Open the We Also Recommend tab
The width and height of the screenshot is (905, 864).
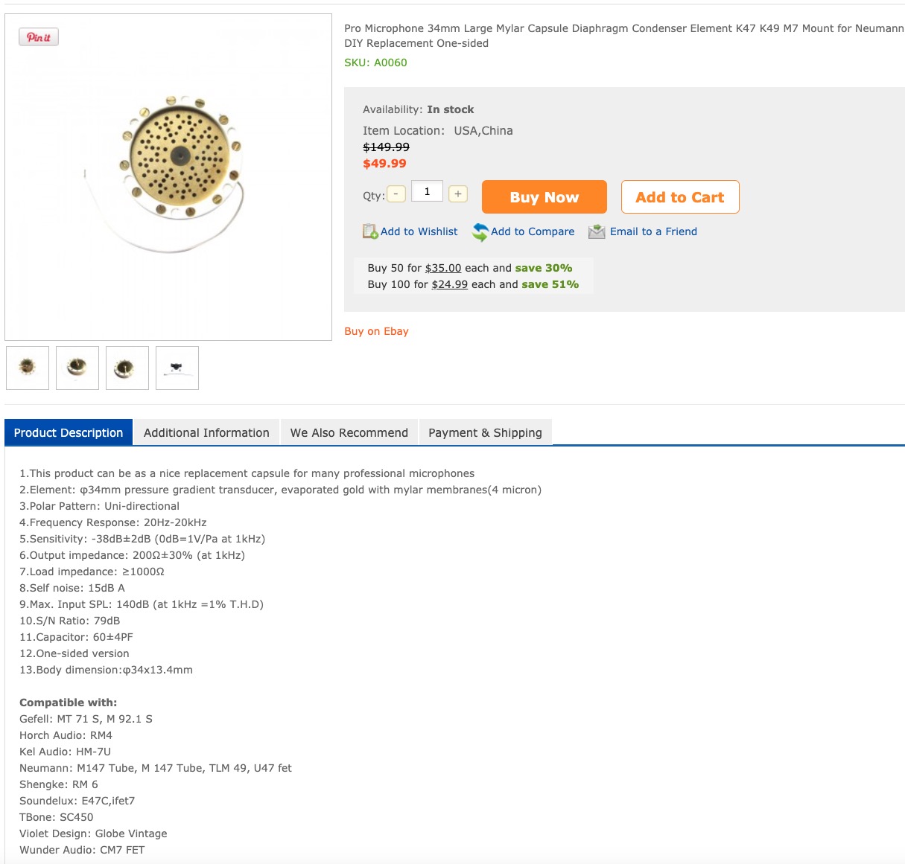click(349, 432)
